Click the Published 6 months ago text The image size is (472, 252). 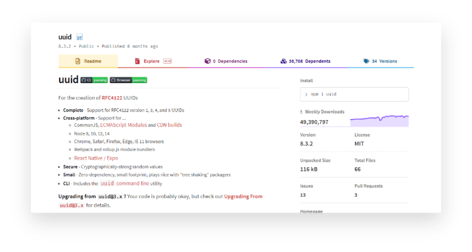click(130, 46)
